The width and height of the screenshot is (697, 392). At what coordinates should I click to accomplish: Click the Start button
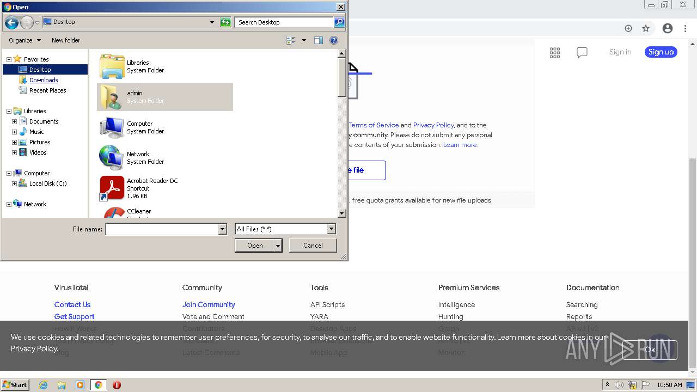[15, 385]
